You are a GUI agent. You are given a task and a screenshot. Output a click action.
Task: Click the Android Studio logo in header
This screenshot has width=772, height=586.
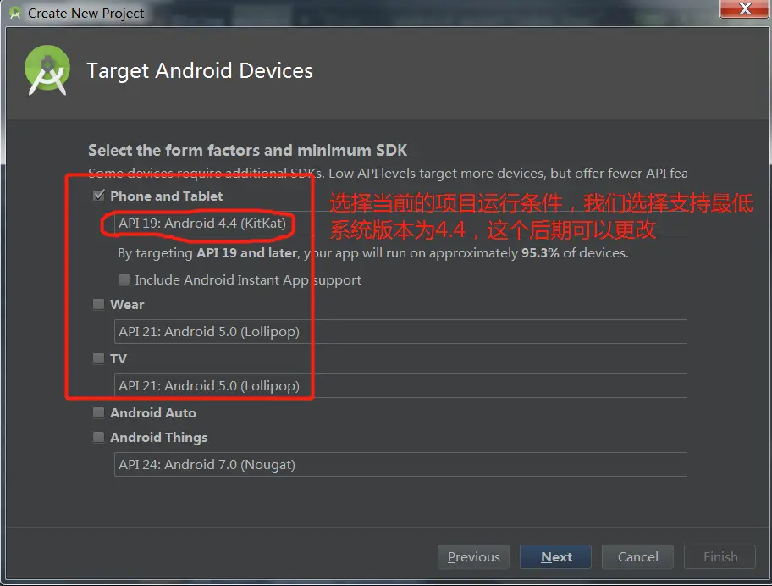point(47,70)
